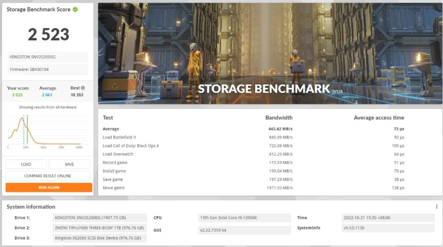
Task: Click the Firmware SBK00104 field
Action: [47, 70]
